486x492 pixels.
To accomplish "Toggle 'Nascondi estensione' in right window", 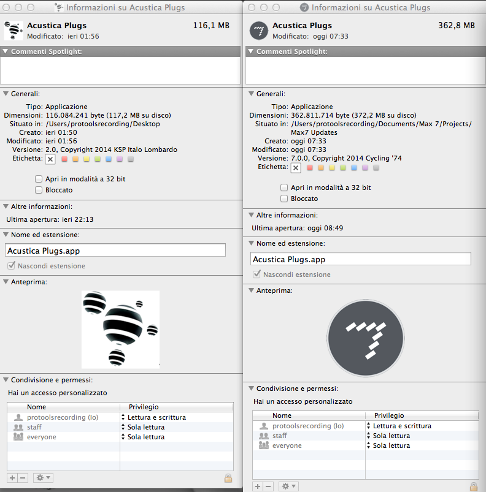I will [256, 274].
